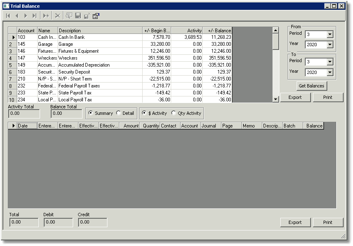Screen dimensions: 353x246
Task: Click the Name column header
Action: click(x=47, y=30)
